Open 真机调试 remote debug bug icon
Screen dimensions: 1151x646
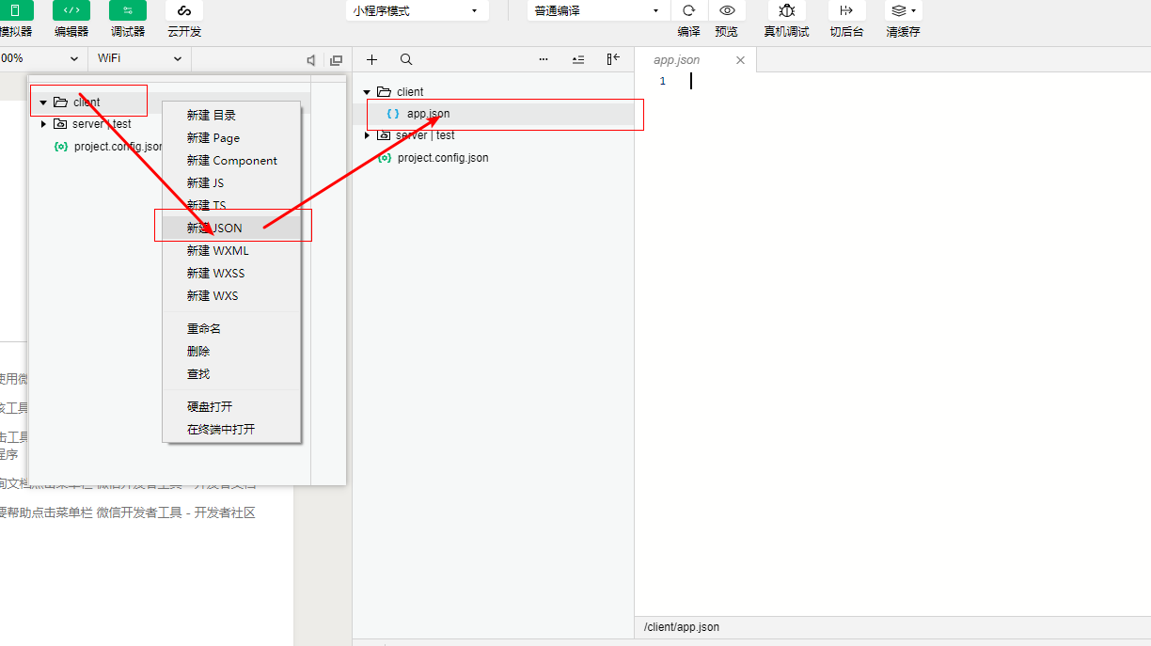point(786,10)
